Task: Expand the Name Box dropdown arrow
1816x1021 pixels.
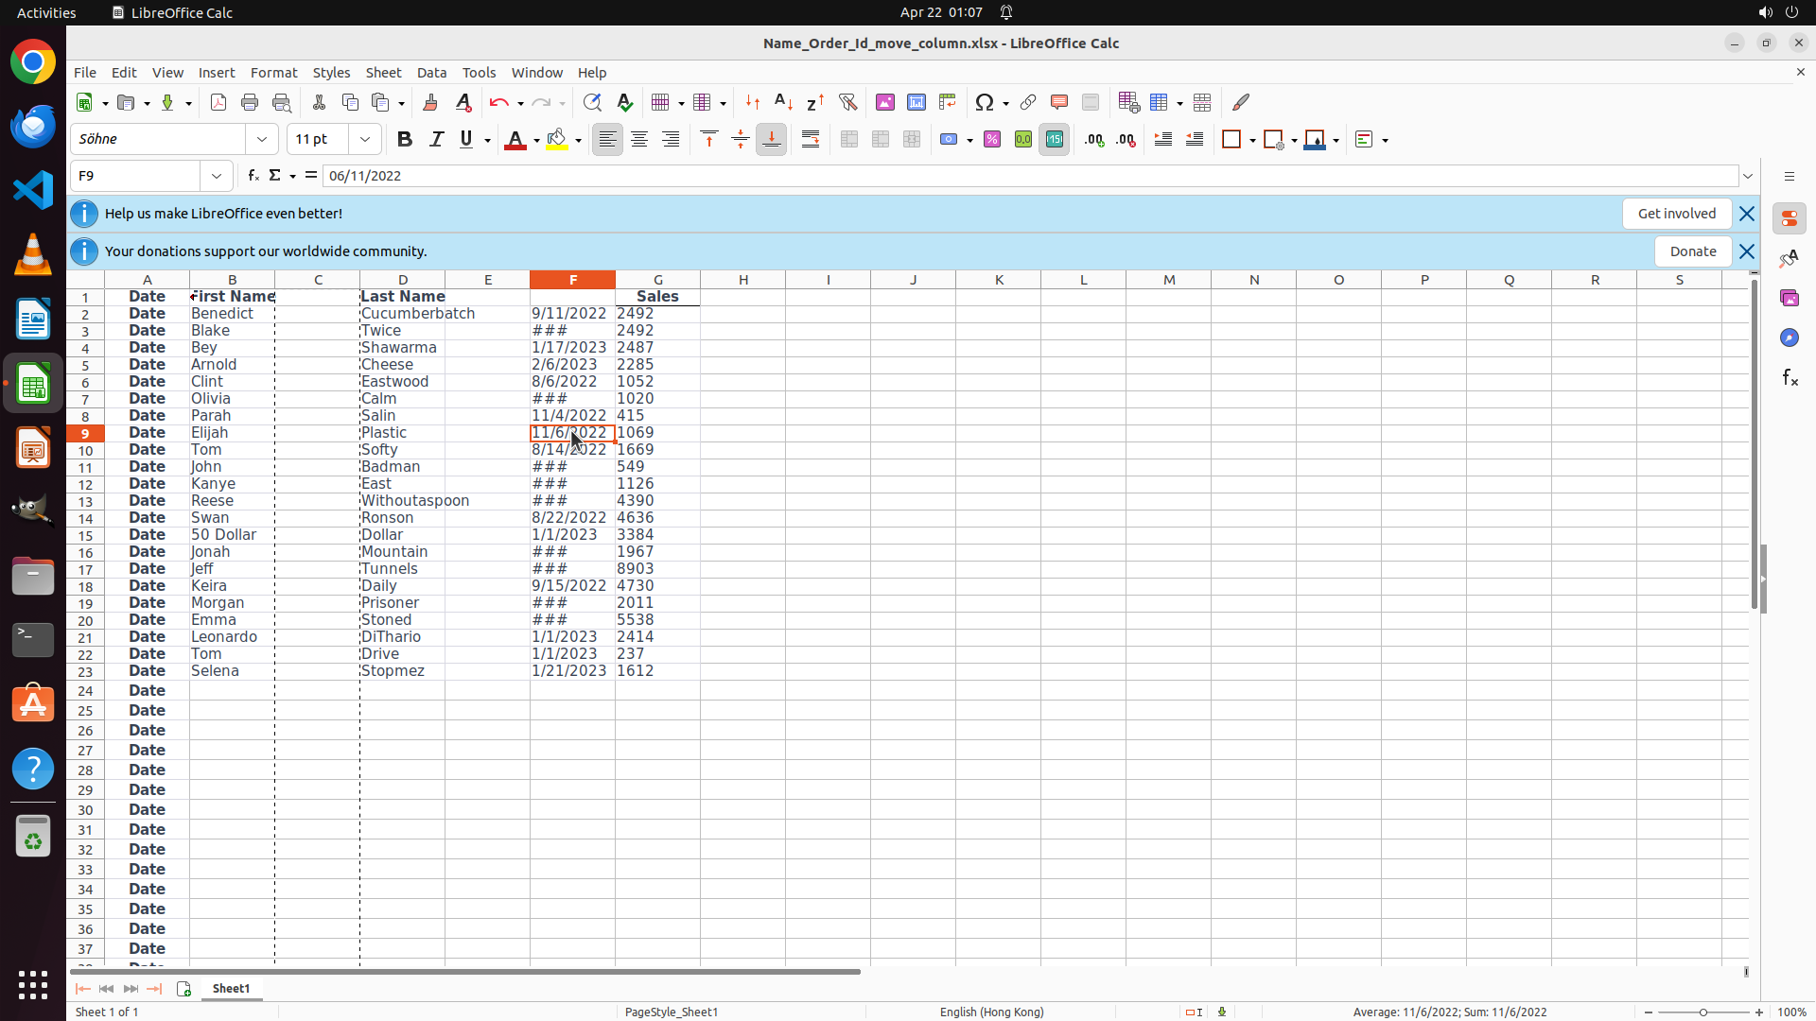Action: (217, 176)
